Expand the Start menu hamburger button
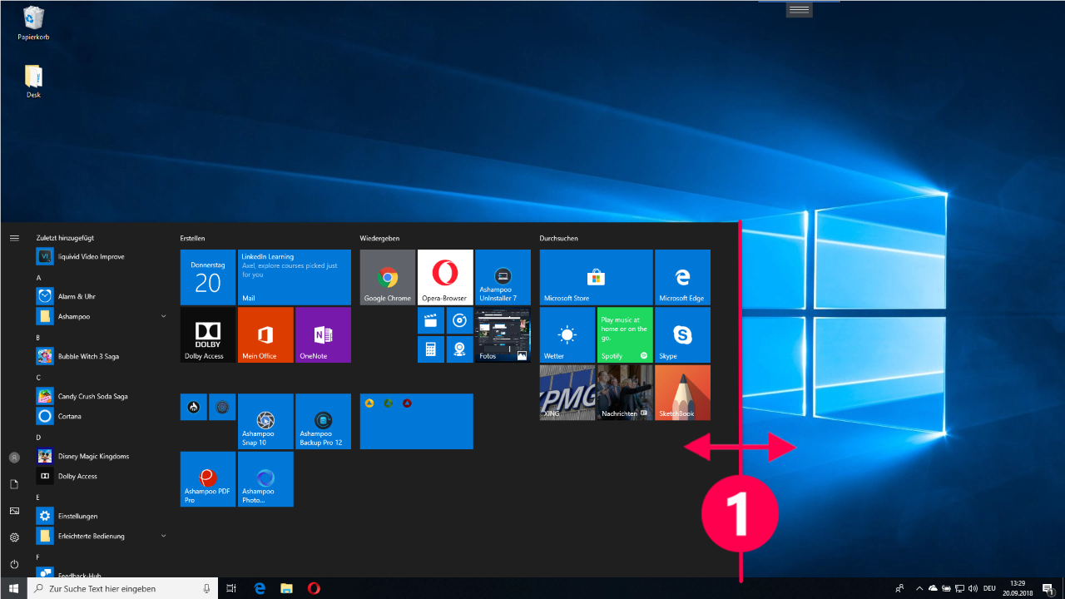 pos(14,238)
